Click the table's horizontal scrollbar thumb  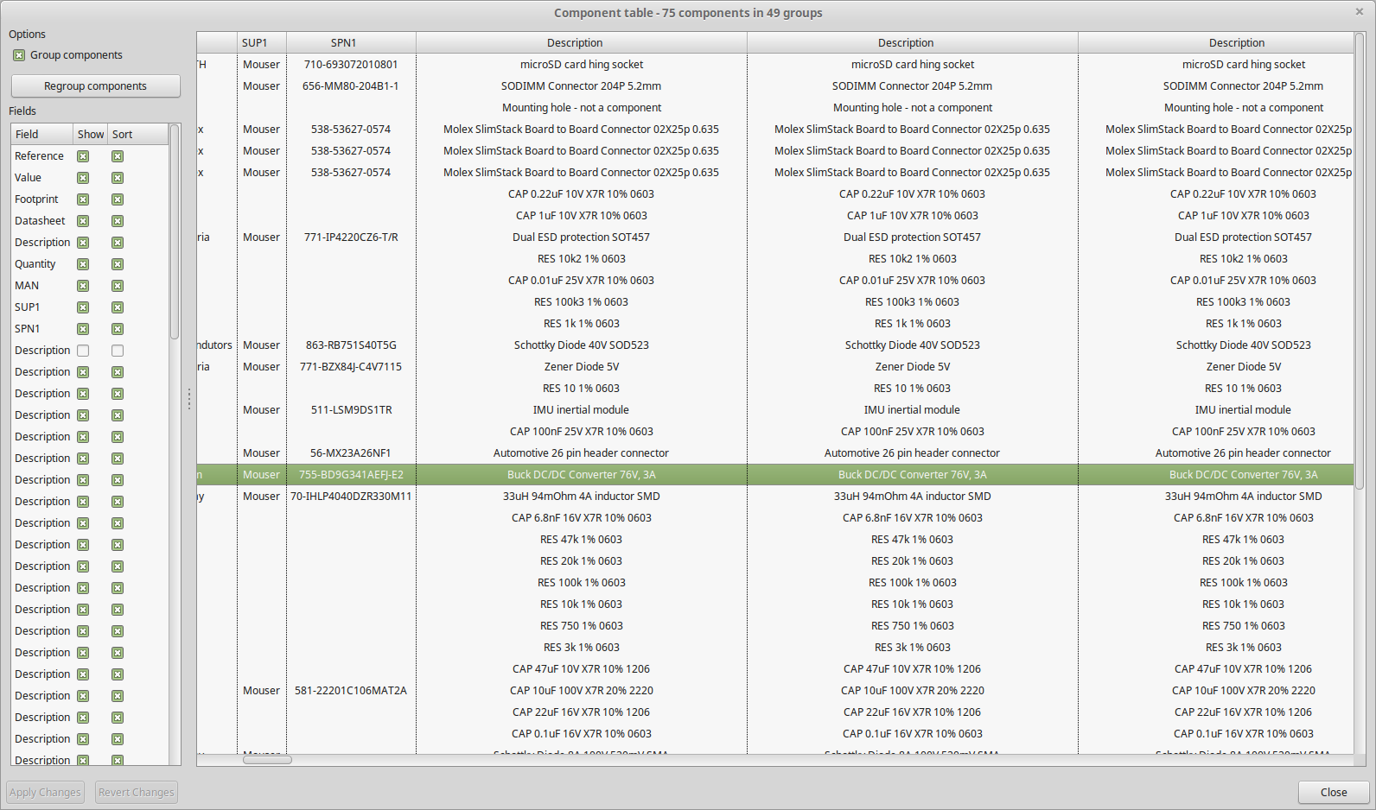click(267, 760)
